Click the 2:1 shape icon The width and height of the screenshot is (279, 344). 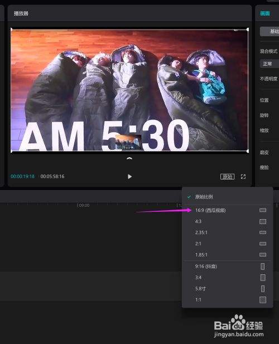(263, 244)
